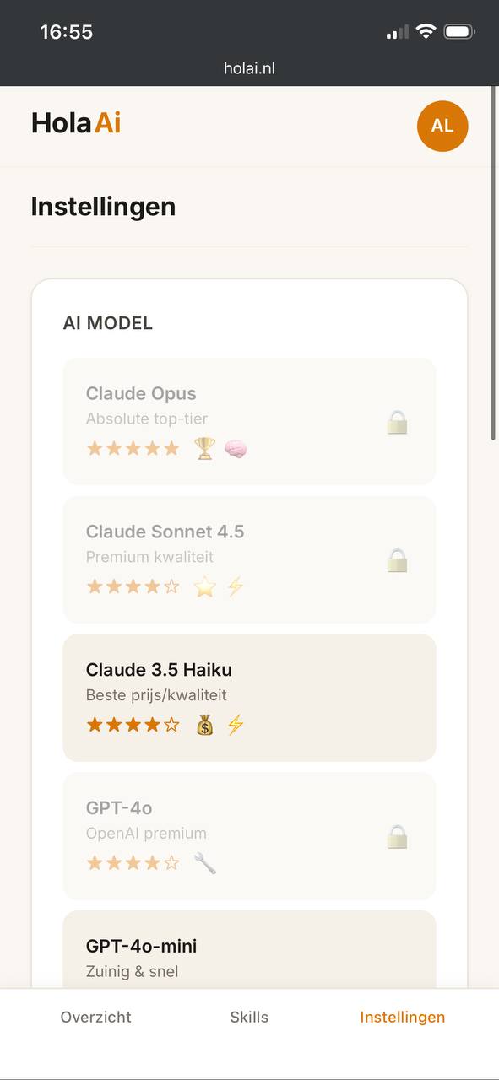Click the lock icon on GPT-4o

397,836
